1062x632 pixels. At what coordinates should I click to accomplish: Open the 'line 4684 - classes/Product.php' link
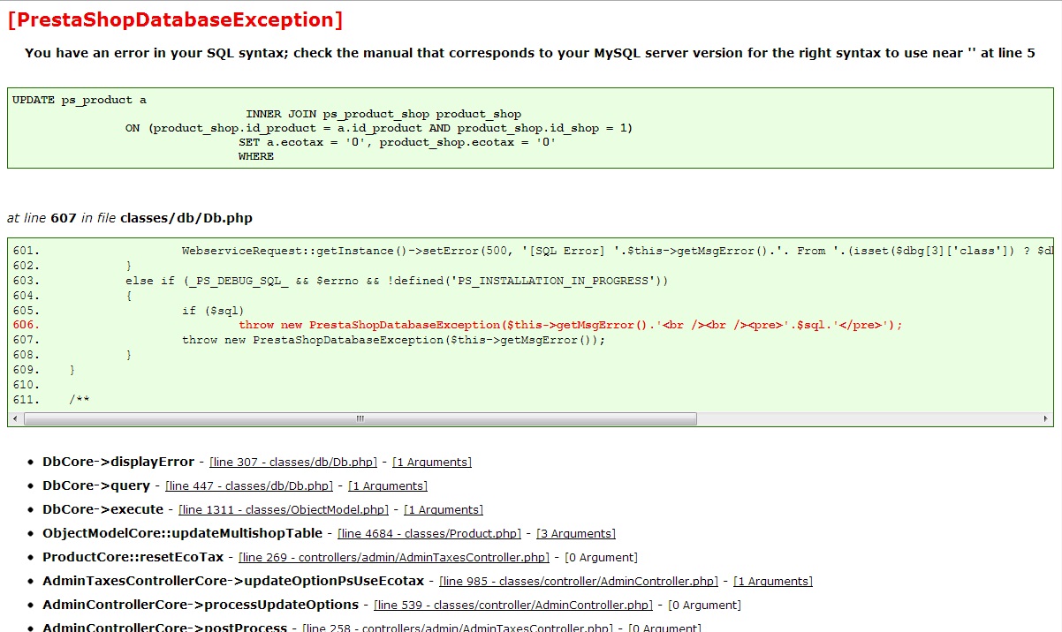(430, 533)
